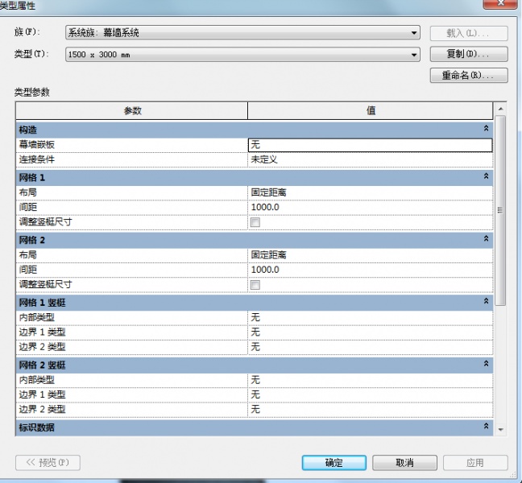Click the vertical scrollbar thumb
Image resolution: width=522 pixels, height=483 pixels.
click(500, 210)
